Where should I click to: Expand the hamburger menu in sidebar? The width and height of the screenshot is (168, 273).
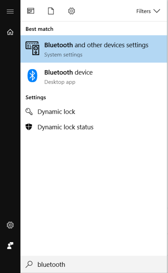pos(10,11)
